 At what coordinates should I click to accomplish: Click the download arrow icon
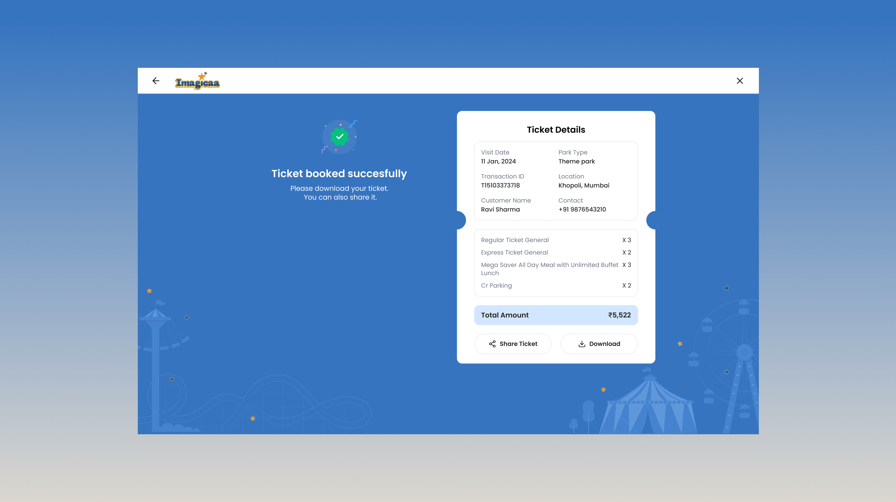[x=582, y=344]
